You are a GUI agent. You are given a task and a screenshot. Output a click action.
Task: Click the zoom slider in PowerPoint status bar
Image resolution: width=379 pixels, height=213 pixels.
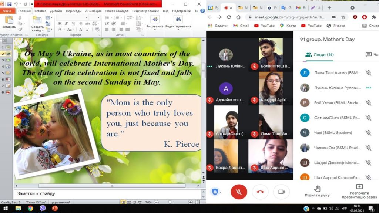170,202
